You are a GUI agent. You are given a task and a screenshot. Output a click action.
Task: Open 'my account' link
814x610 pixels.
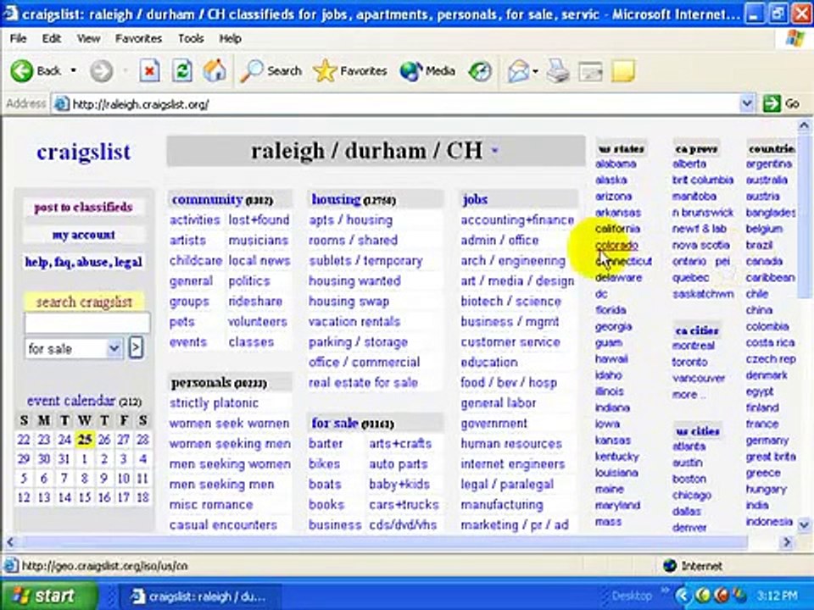pos(84,235)
